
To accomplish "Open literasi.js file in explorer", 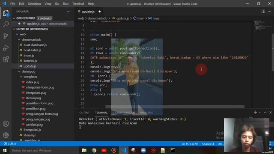I will pos(30,135).
